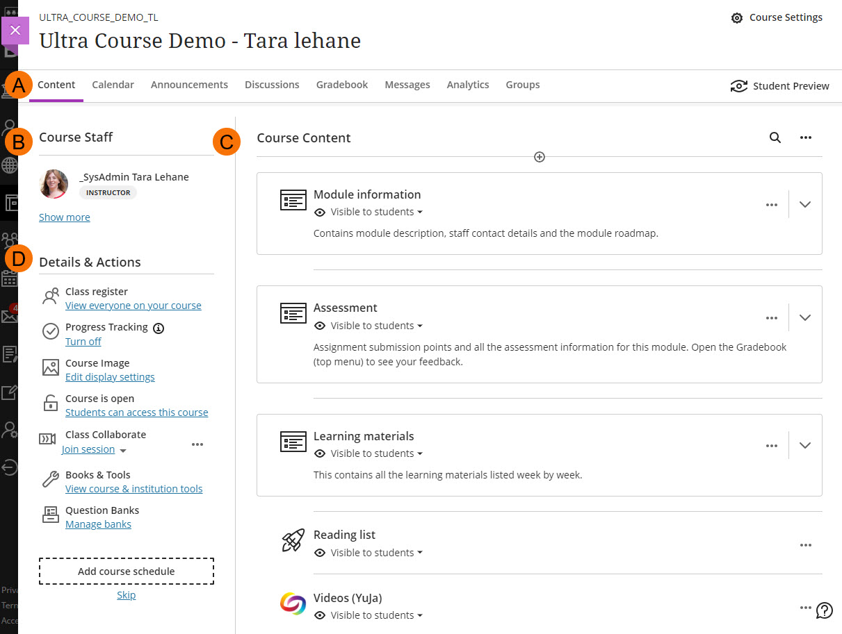Switch to the Gradebook tab

[341, 84]
